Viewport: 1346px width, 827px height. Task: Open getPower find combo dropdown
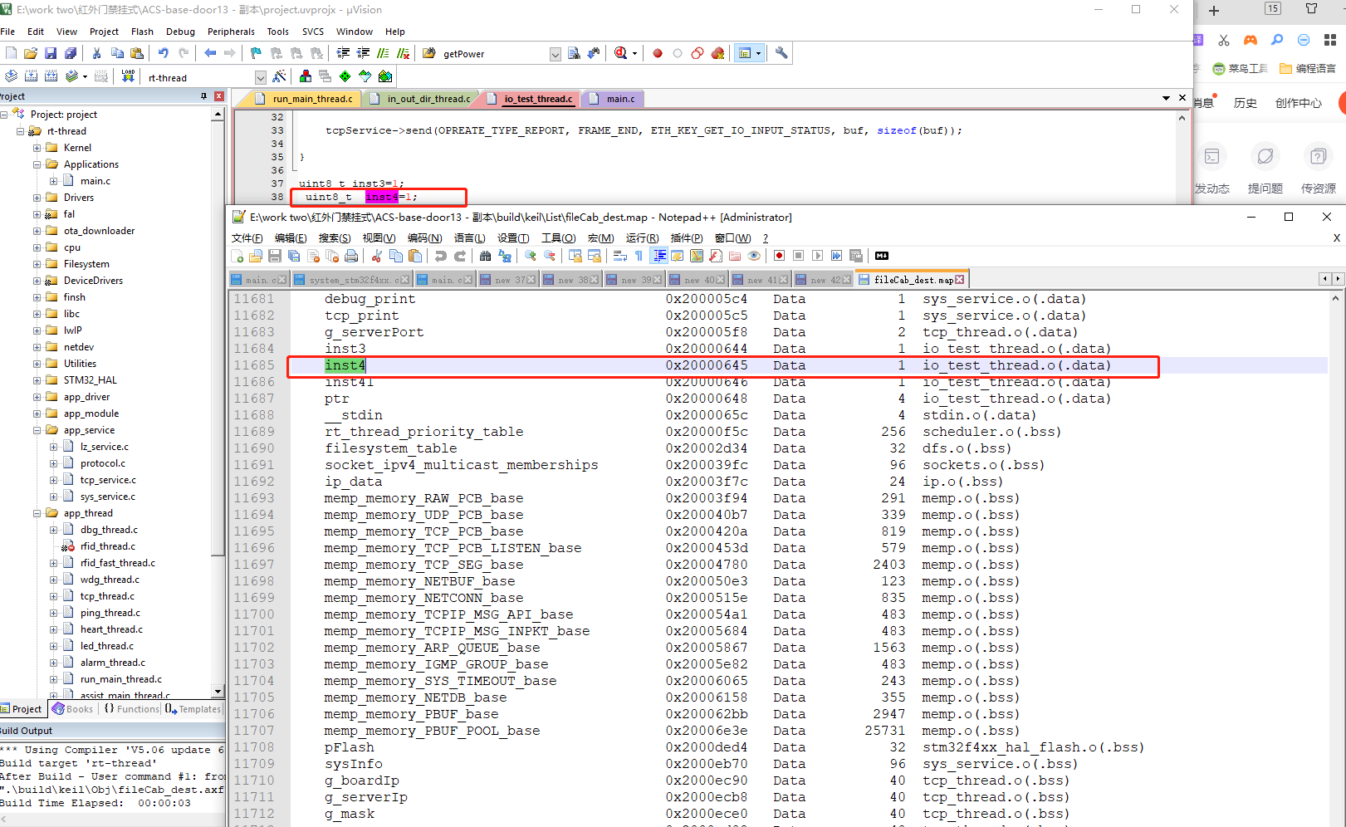pyautogui.click(x=556, y=54)
